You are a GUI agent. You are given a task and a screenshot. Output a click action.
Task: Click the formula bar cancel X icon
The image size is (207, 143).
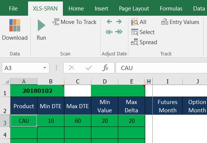pos(72,68)
